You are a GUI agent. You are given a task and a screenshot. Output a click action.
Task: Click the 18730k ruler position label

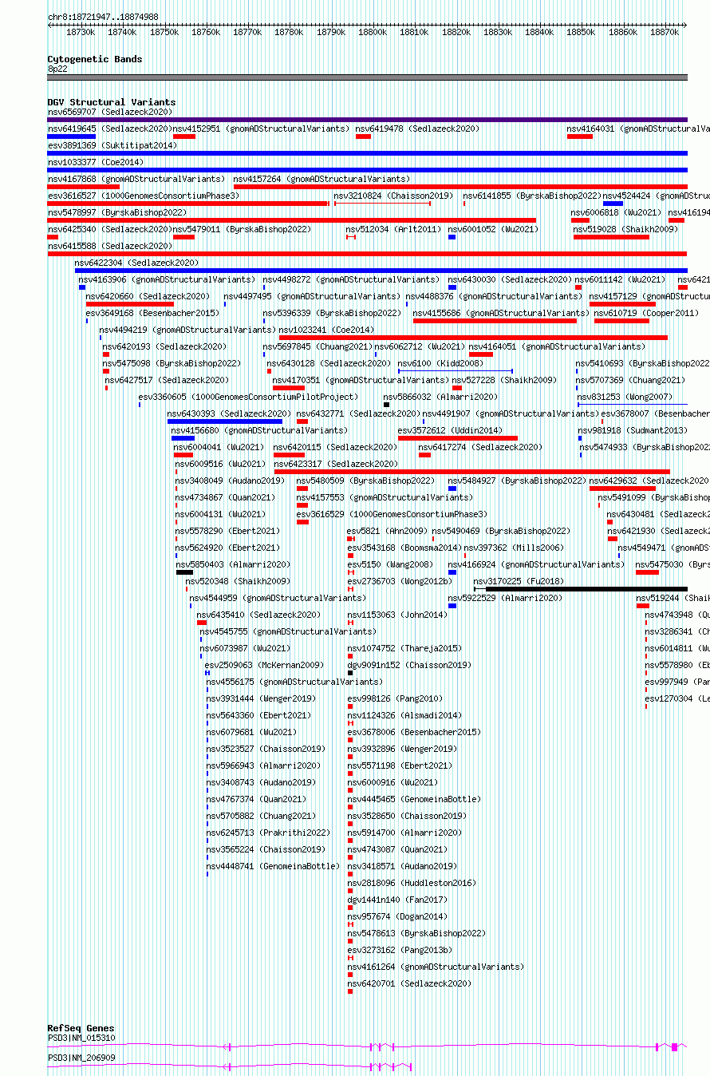pos(81,32)
